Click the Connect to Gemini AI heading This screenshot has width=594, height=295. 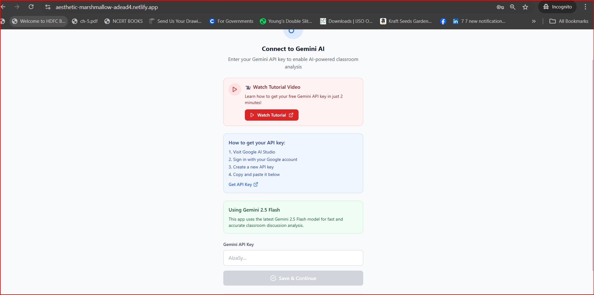pos(293,49)
